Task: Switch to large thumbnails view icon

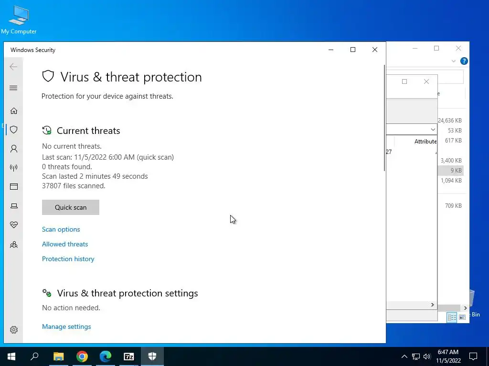Action: point(462,317)
